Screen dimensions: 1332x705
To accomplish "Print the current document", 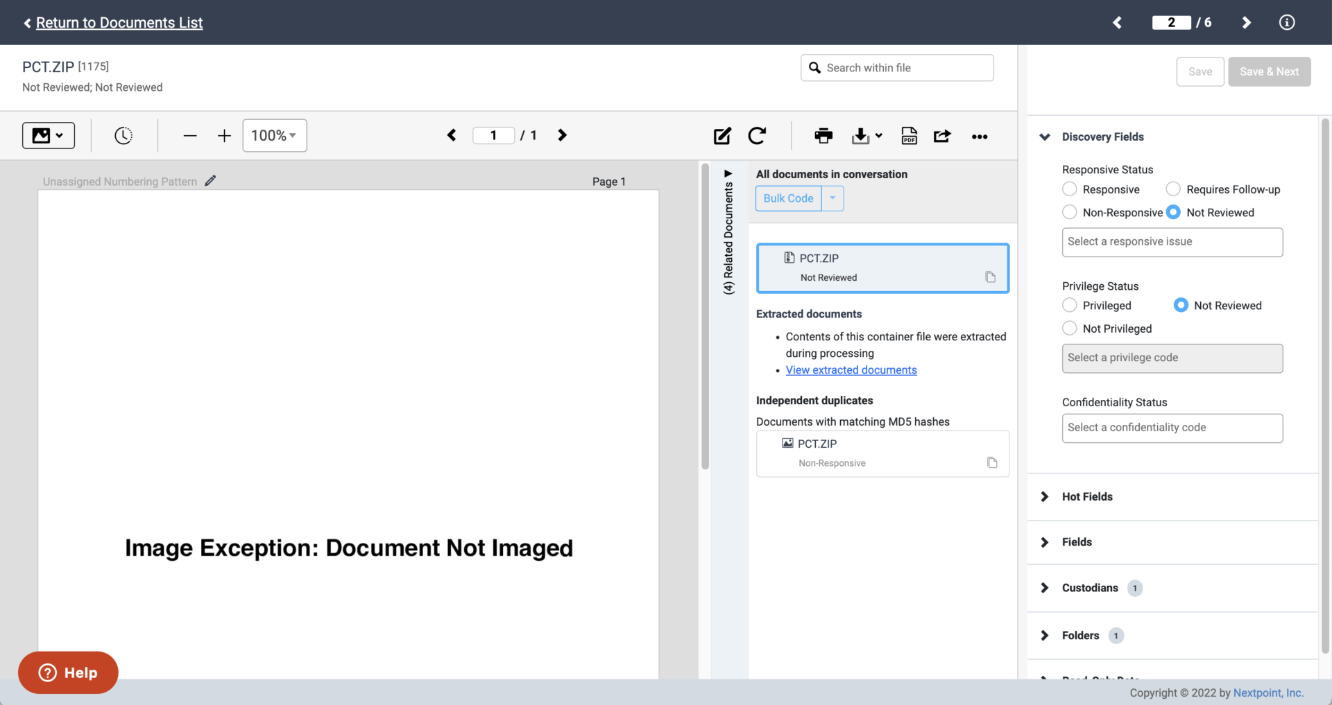I will (823, 136).
